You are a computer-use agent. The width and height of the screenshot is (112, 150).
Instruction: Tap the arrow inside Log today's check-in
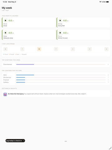(x=24, y=141)
